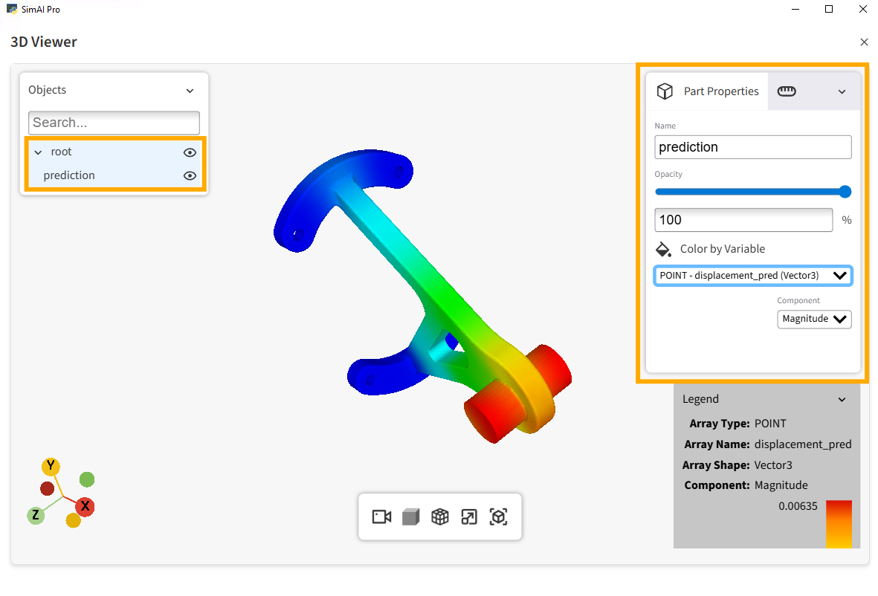Image resolution: width=878 pixels, height=596 pixels.
Task: Collapse the root tree node
Action: (x=39, y=152)
